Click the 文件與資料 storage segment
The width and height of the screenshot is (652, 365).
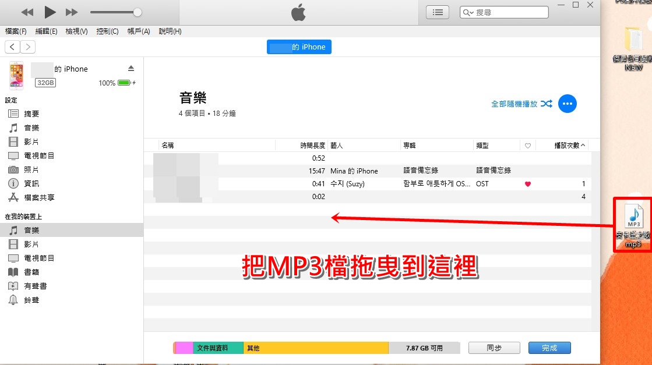click(218, 348)
